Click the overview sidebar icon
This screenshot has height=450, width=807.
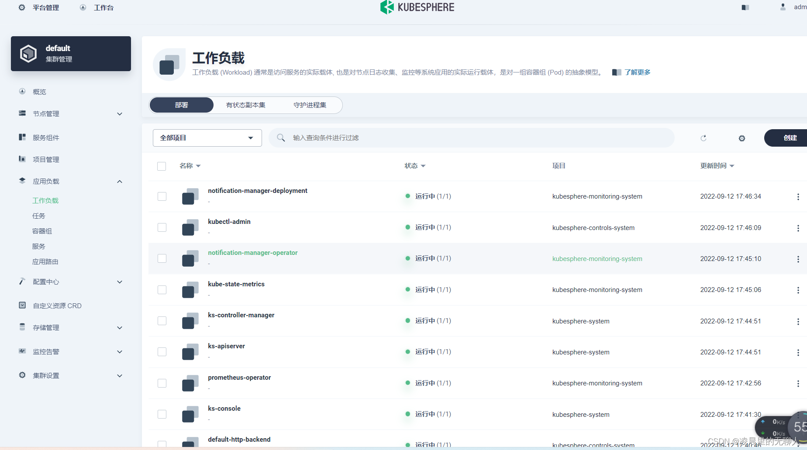(22, 91)
